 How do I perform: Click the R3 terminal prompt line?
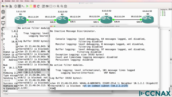[x=53, y=88]
